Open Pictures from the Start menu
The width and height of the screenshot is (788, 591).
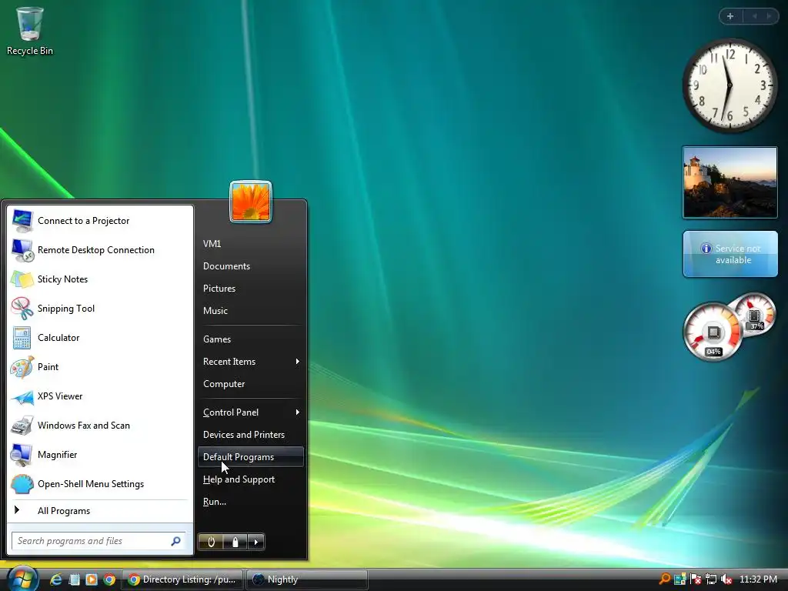point(251,289)
